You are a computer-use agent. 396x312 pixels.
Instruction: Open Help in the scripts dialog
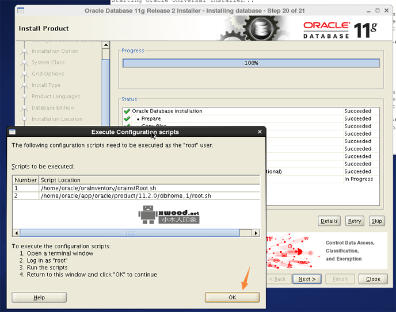[39, 297]
